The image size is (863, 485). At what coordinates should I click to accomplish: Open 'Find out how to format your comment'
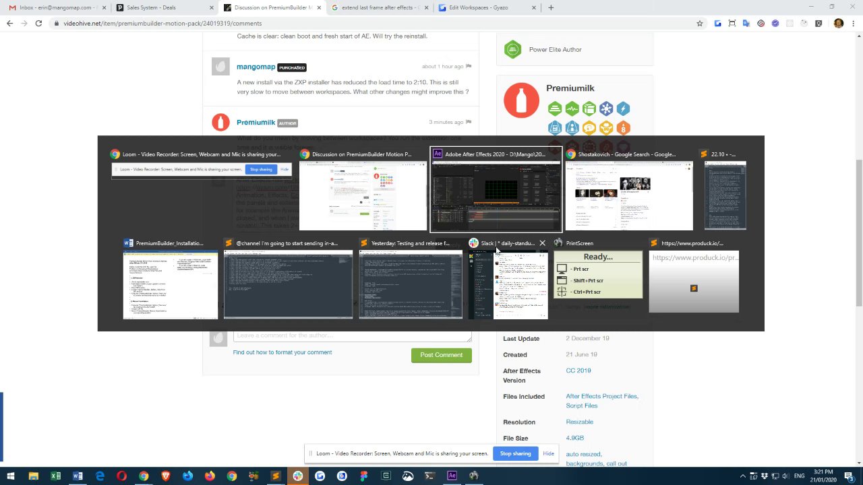point(282,352)
